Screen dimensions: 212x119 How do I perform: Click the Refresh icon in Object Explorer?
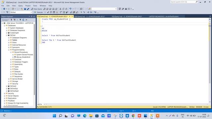pyautogui.click(x=23, y=20)
